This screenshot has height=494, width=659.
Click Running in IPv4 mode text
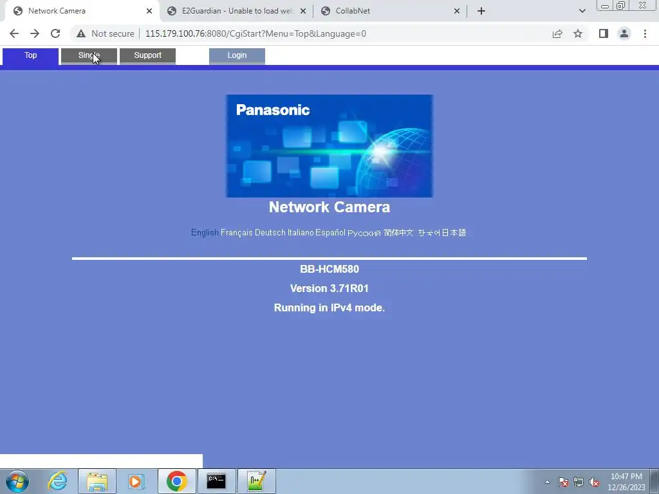click(x=329, y=308)
